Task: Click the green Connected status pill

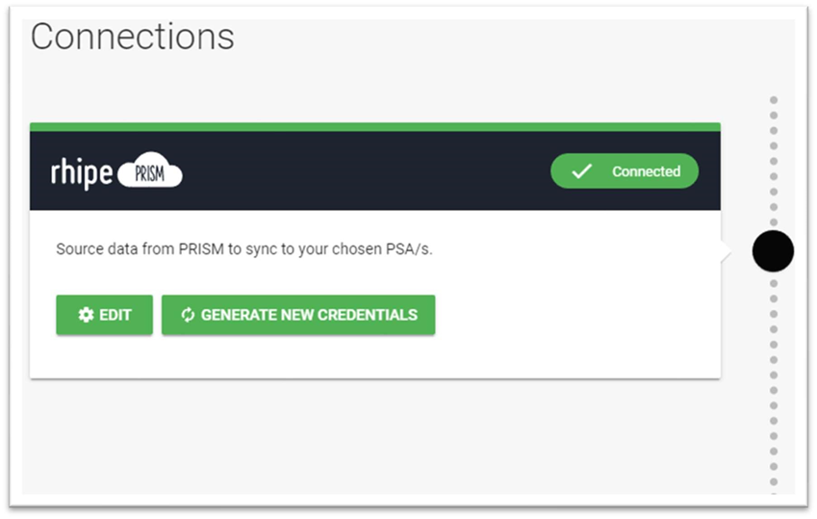Action: point(625,171)
